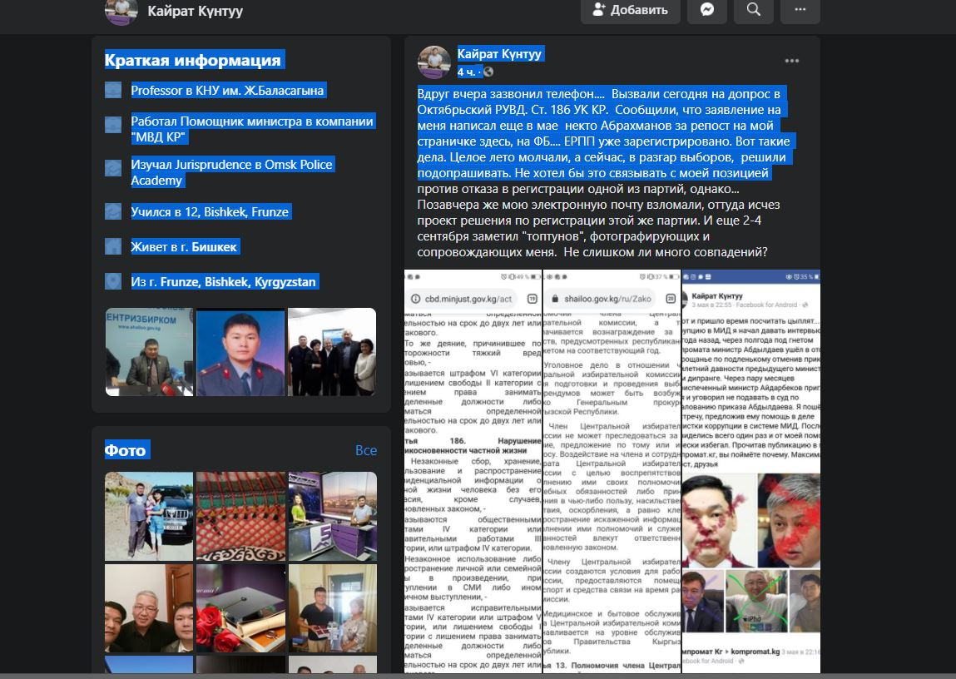Screen dimensions: 956x679
Task: Click the work icon beside Professor в КНУ
Action: [113, 90]
